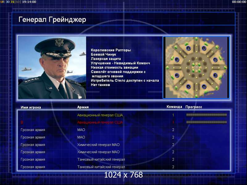Click the red player's loading progress bar
This screenshot has width=247, height=185.
click(x=207, y=122)
